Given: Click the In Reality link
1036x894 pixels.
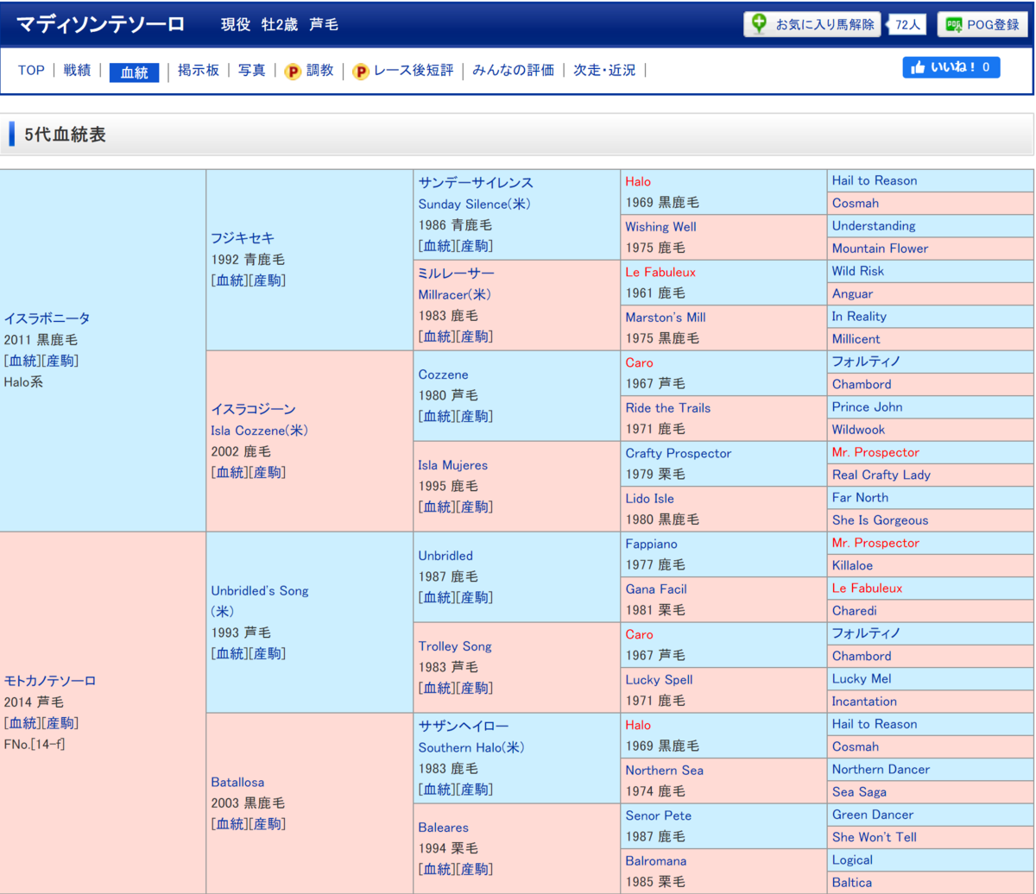Looking at the screenshot, I should point(859,317).
